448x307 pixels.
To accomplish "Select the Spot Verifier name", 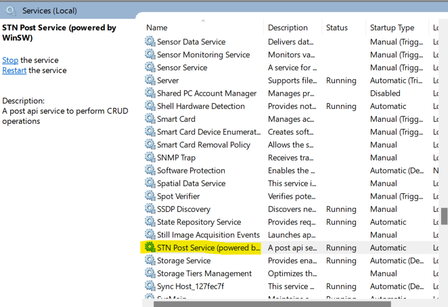I will click(x=179, y=197).
